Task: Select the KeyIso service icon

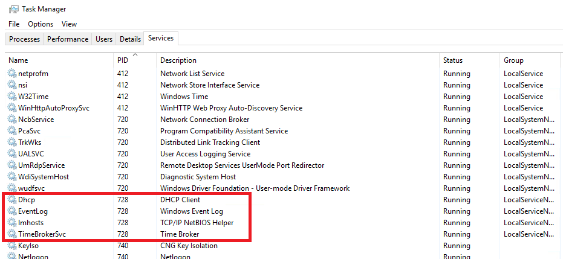Action: [12, 246]
